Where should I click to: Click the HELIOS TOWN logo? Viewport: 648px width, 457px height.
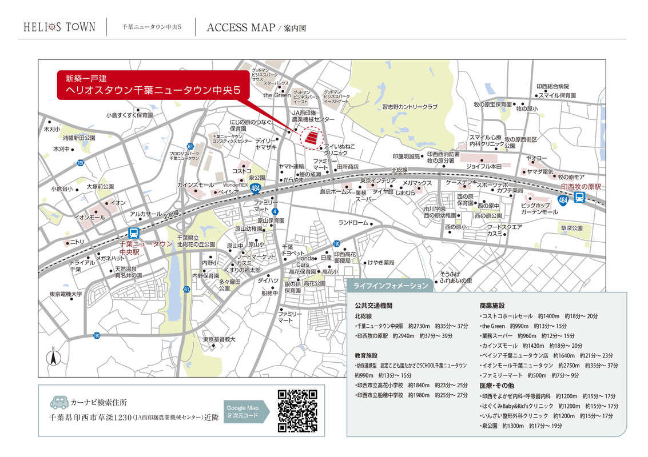(x=59, y=27)
